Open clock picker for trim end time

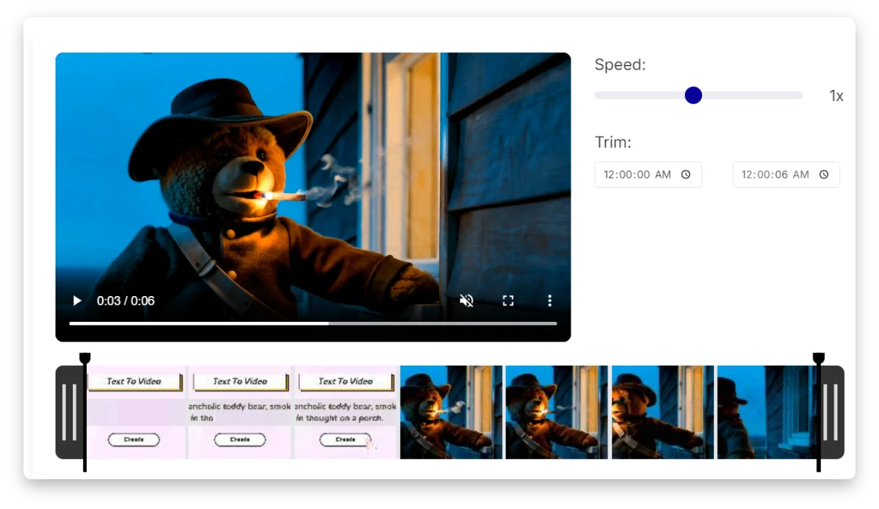(x=823, y=175)
